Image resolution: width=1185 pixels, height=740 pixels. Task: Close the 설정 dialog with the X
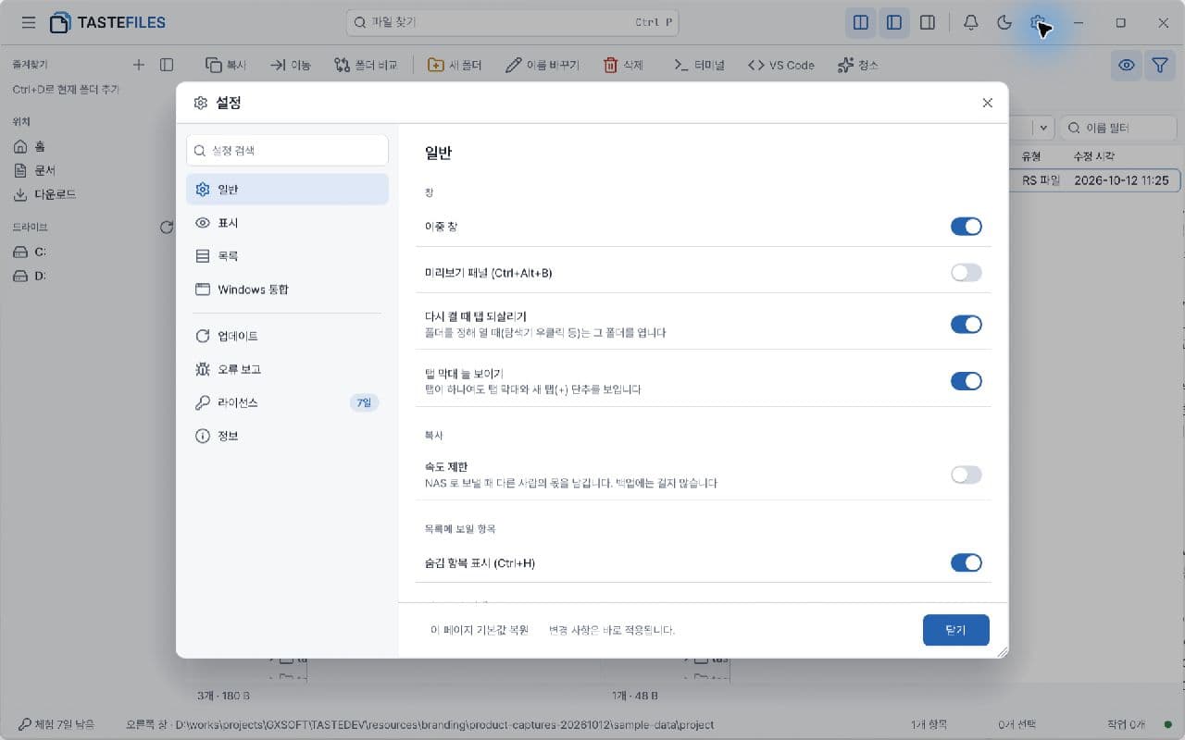(988, 103)
